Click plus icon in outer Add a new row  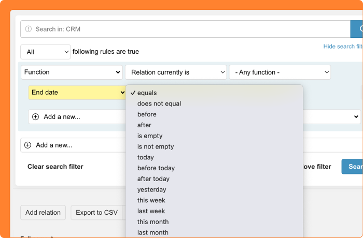tap(28, 145)
